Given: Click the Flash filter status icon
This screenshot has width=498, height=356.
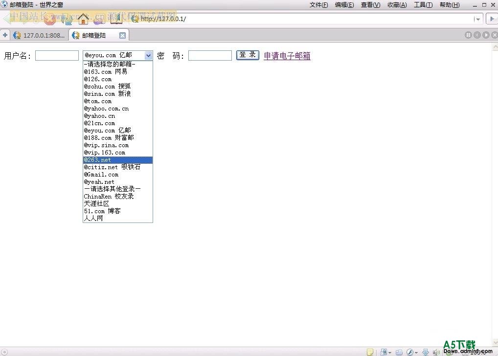Looking at the screenshot, I should pos(410,352).
